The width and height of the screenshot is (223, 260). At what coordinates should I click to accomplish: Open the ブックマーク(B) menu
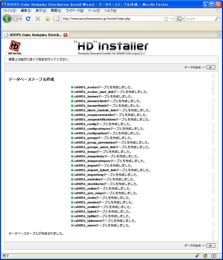(74, 11)
